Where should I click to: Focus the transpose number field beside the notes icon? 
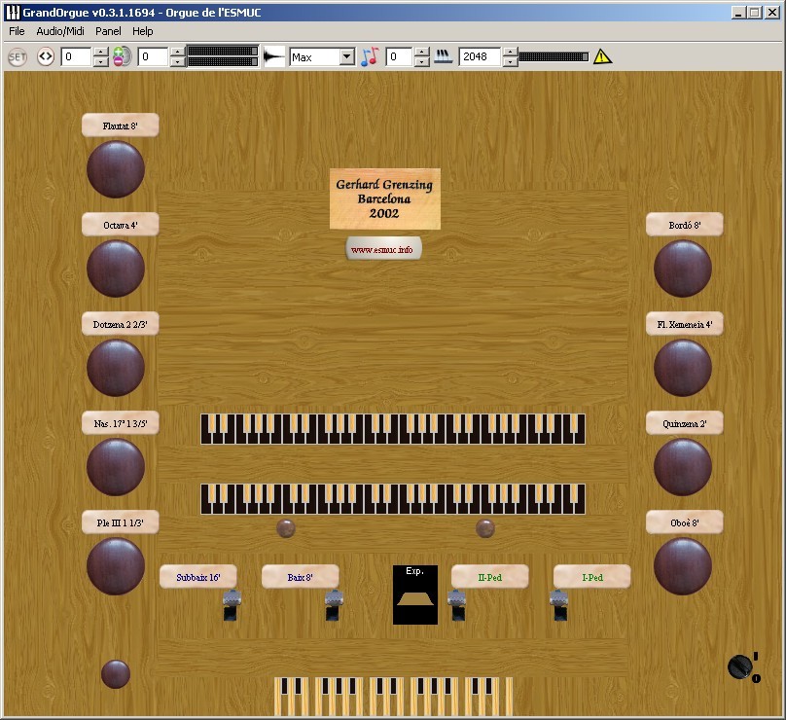[x=400, y=57]
